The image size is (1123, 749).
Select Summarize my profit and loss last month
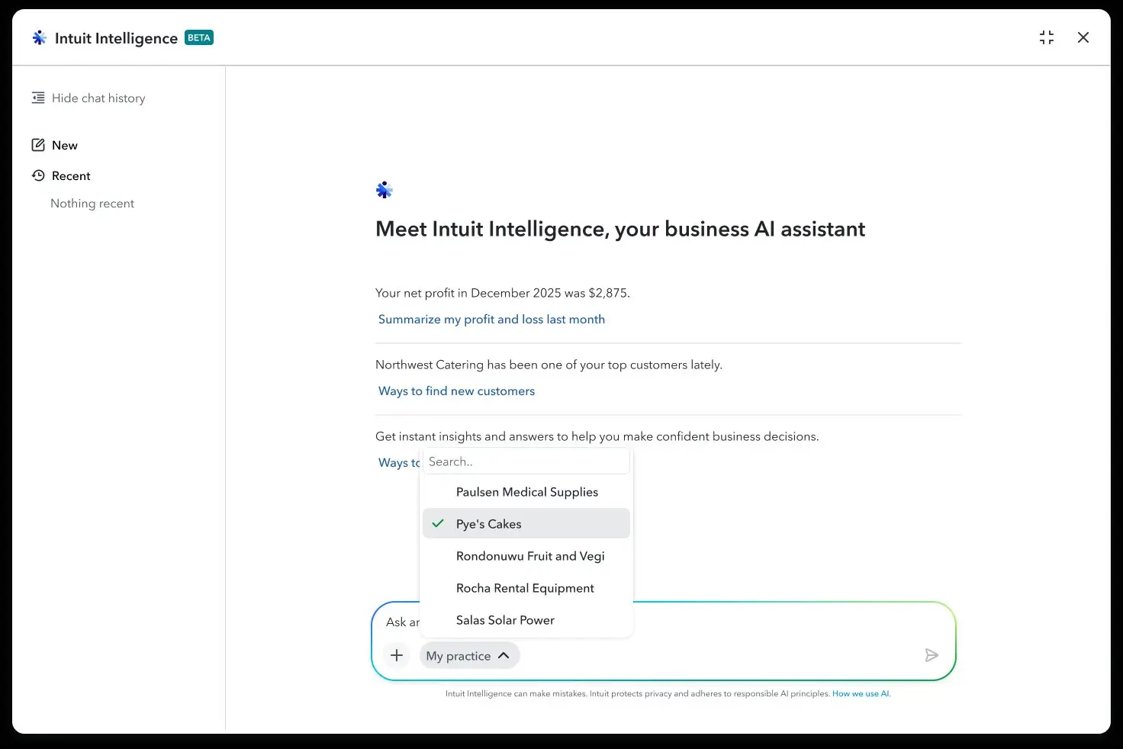coord(491,319)
